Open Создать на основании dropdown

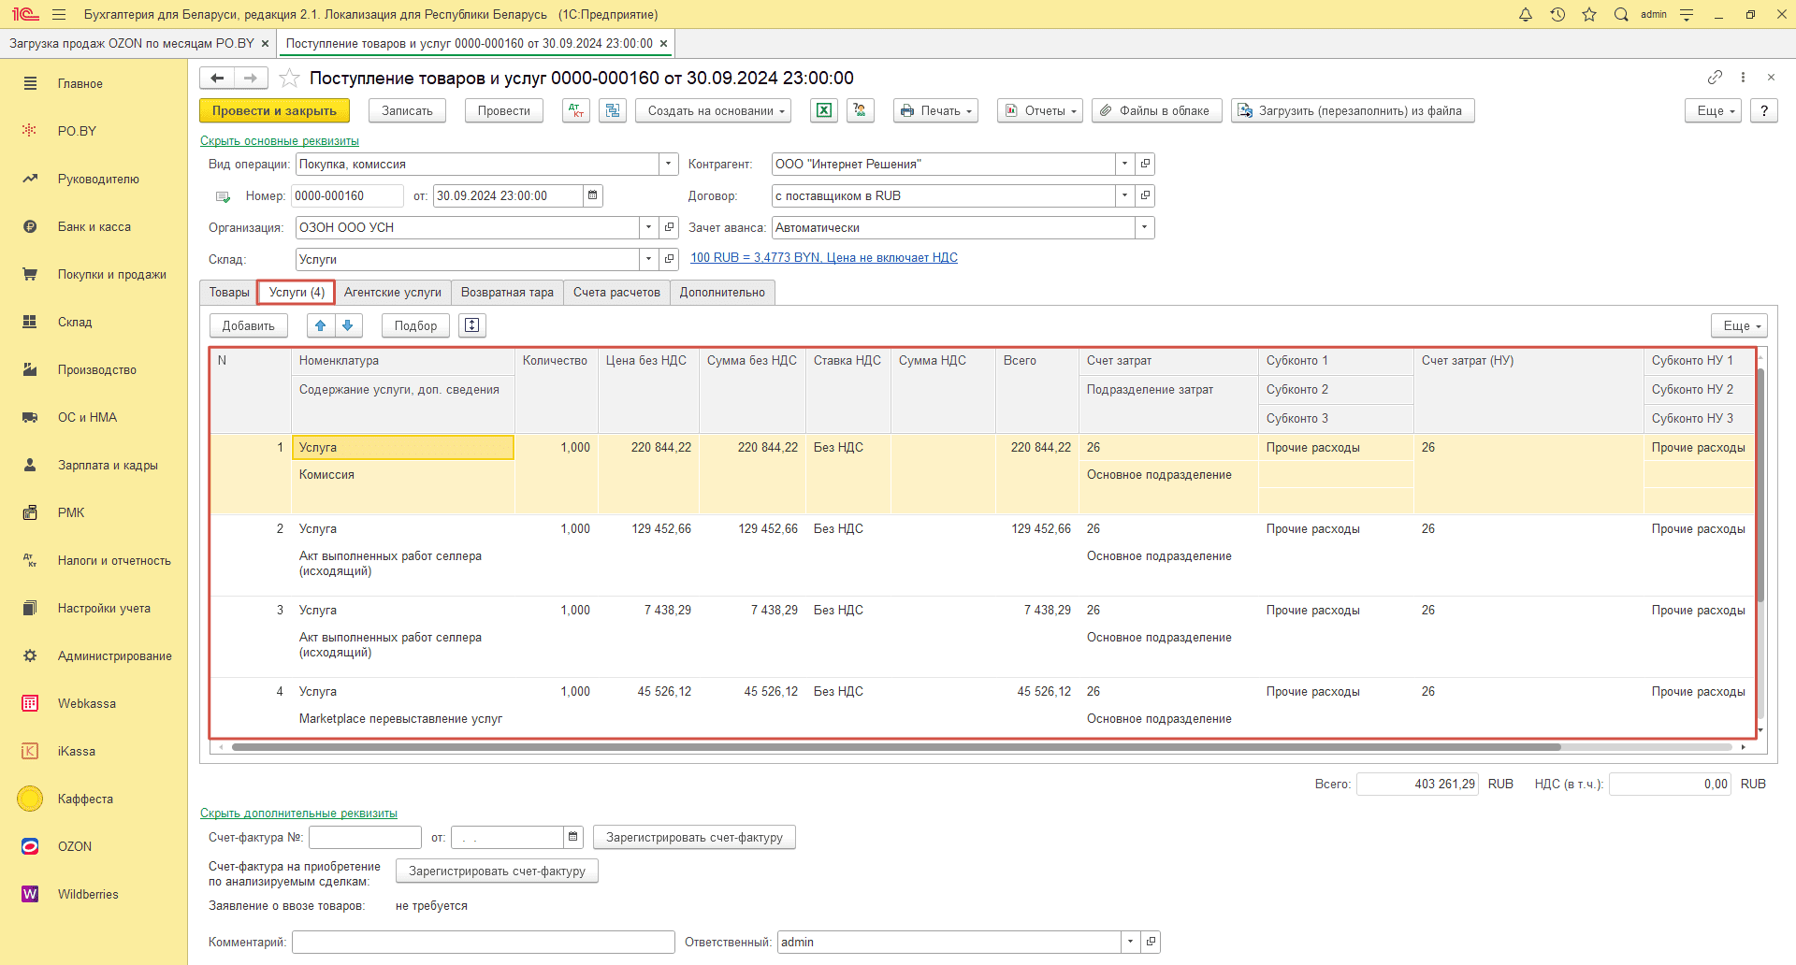(x=714, y=110)
